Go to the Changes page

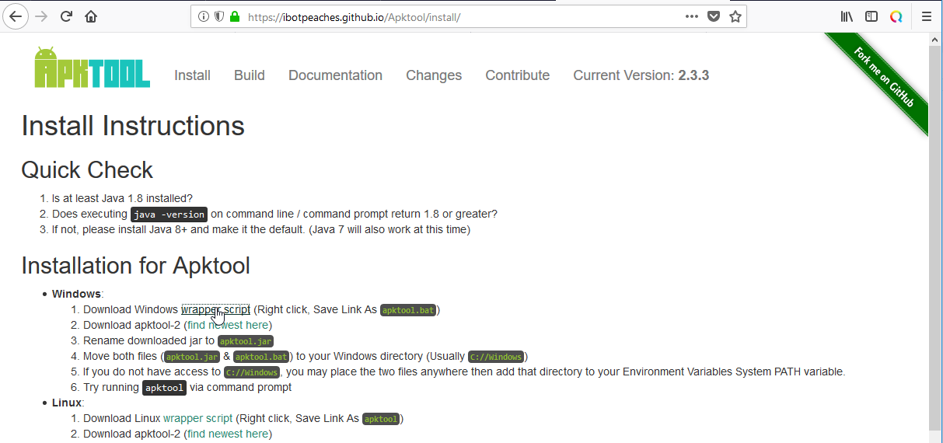pos(433,75)
